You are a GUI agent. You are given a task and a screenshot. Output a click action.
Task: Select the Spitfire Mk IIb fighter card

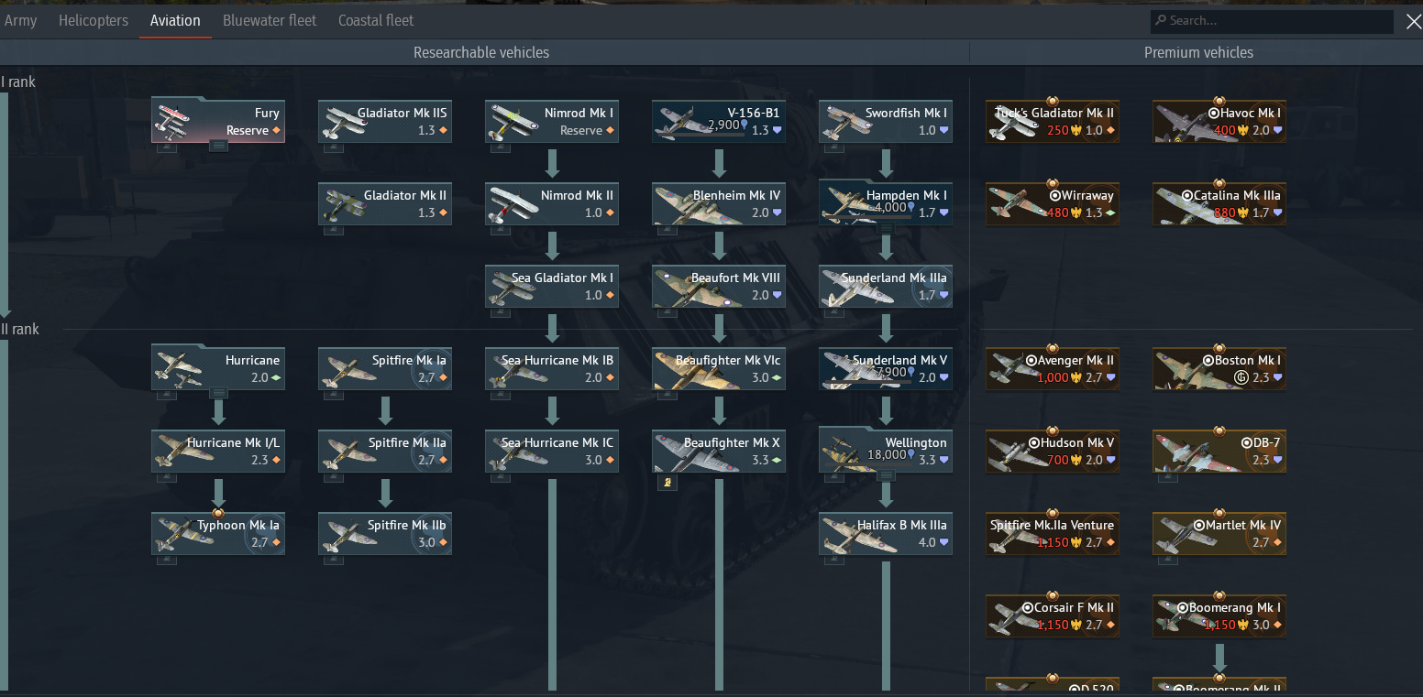tap(385, 534)
